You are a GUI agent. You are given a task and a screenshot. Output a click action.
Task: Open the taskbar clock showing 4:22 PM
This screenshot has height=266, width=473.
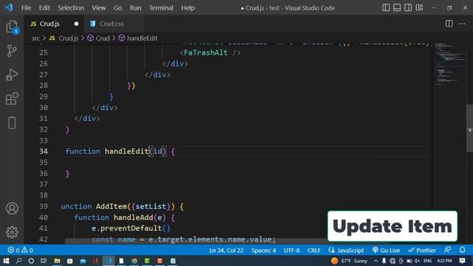click(x=444, y=261)
